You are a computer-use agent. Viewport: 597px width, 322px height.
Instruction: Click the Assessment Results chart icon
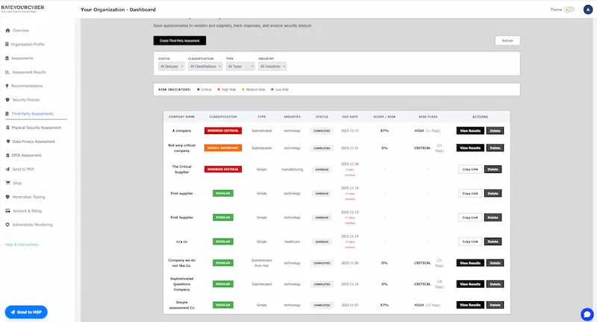[x=7, y=72]
